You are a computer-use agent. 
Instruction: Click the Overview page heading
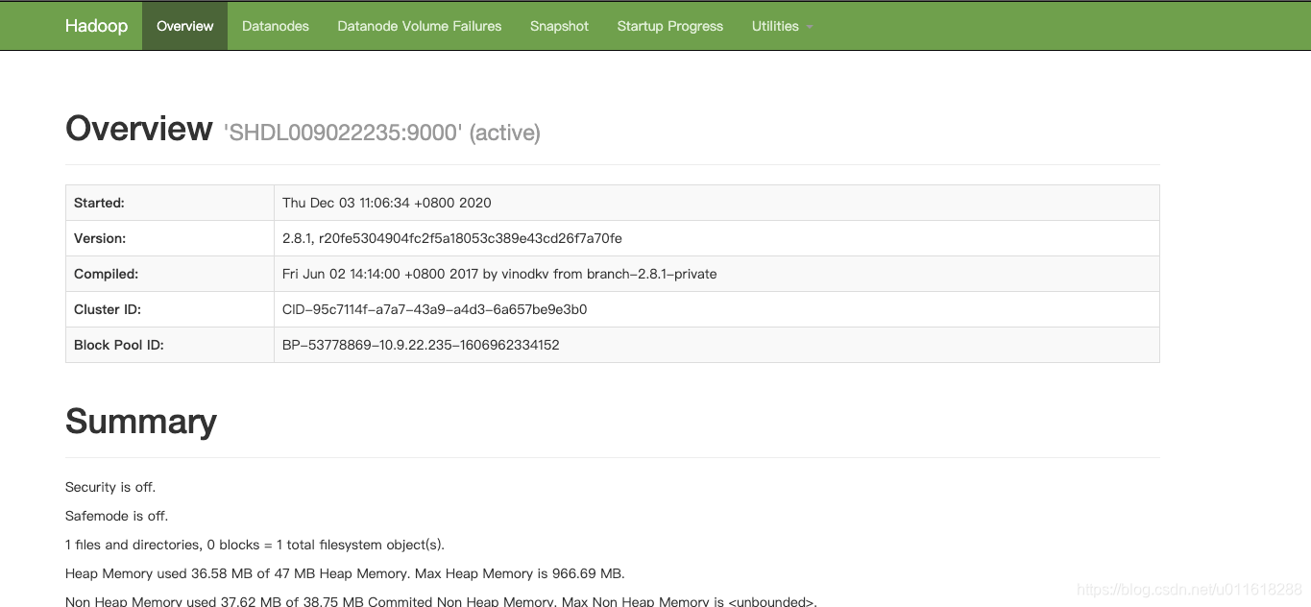[139, 129]
